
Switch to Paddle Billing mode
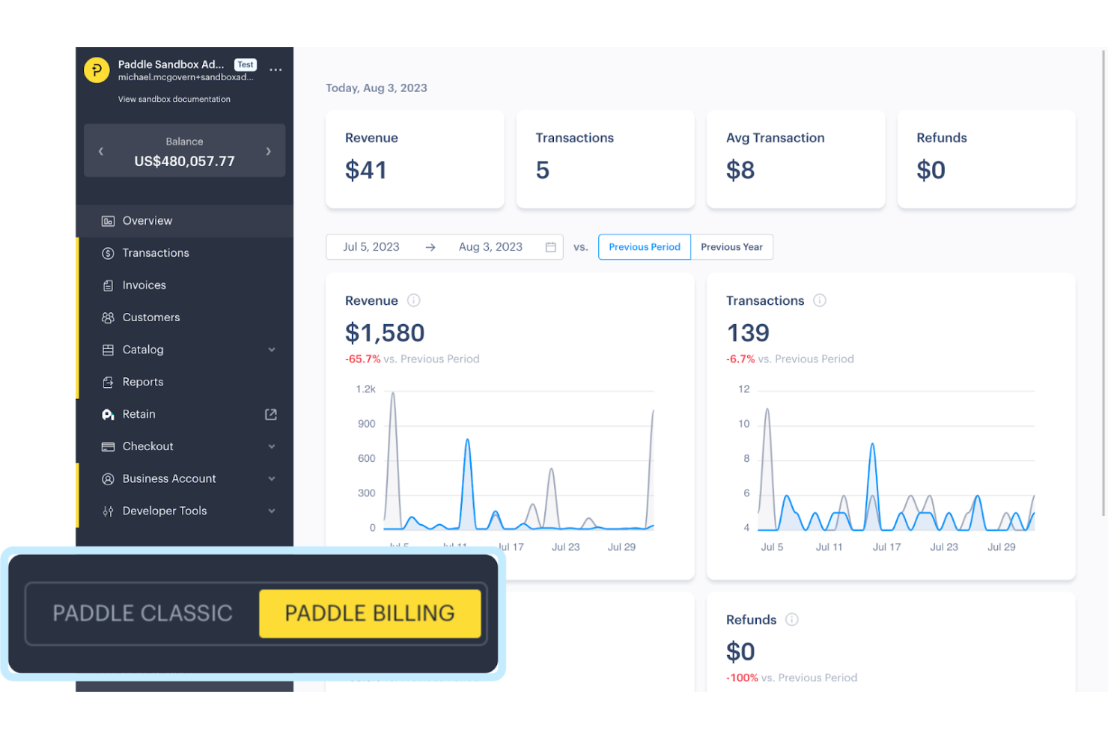[x=370, y=613]
